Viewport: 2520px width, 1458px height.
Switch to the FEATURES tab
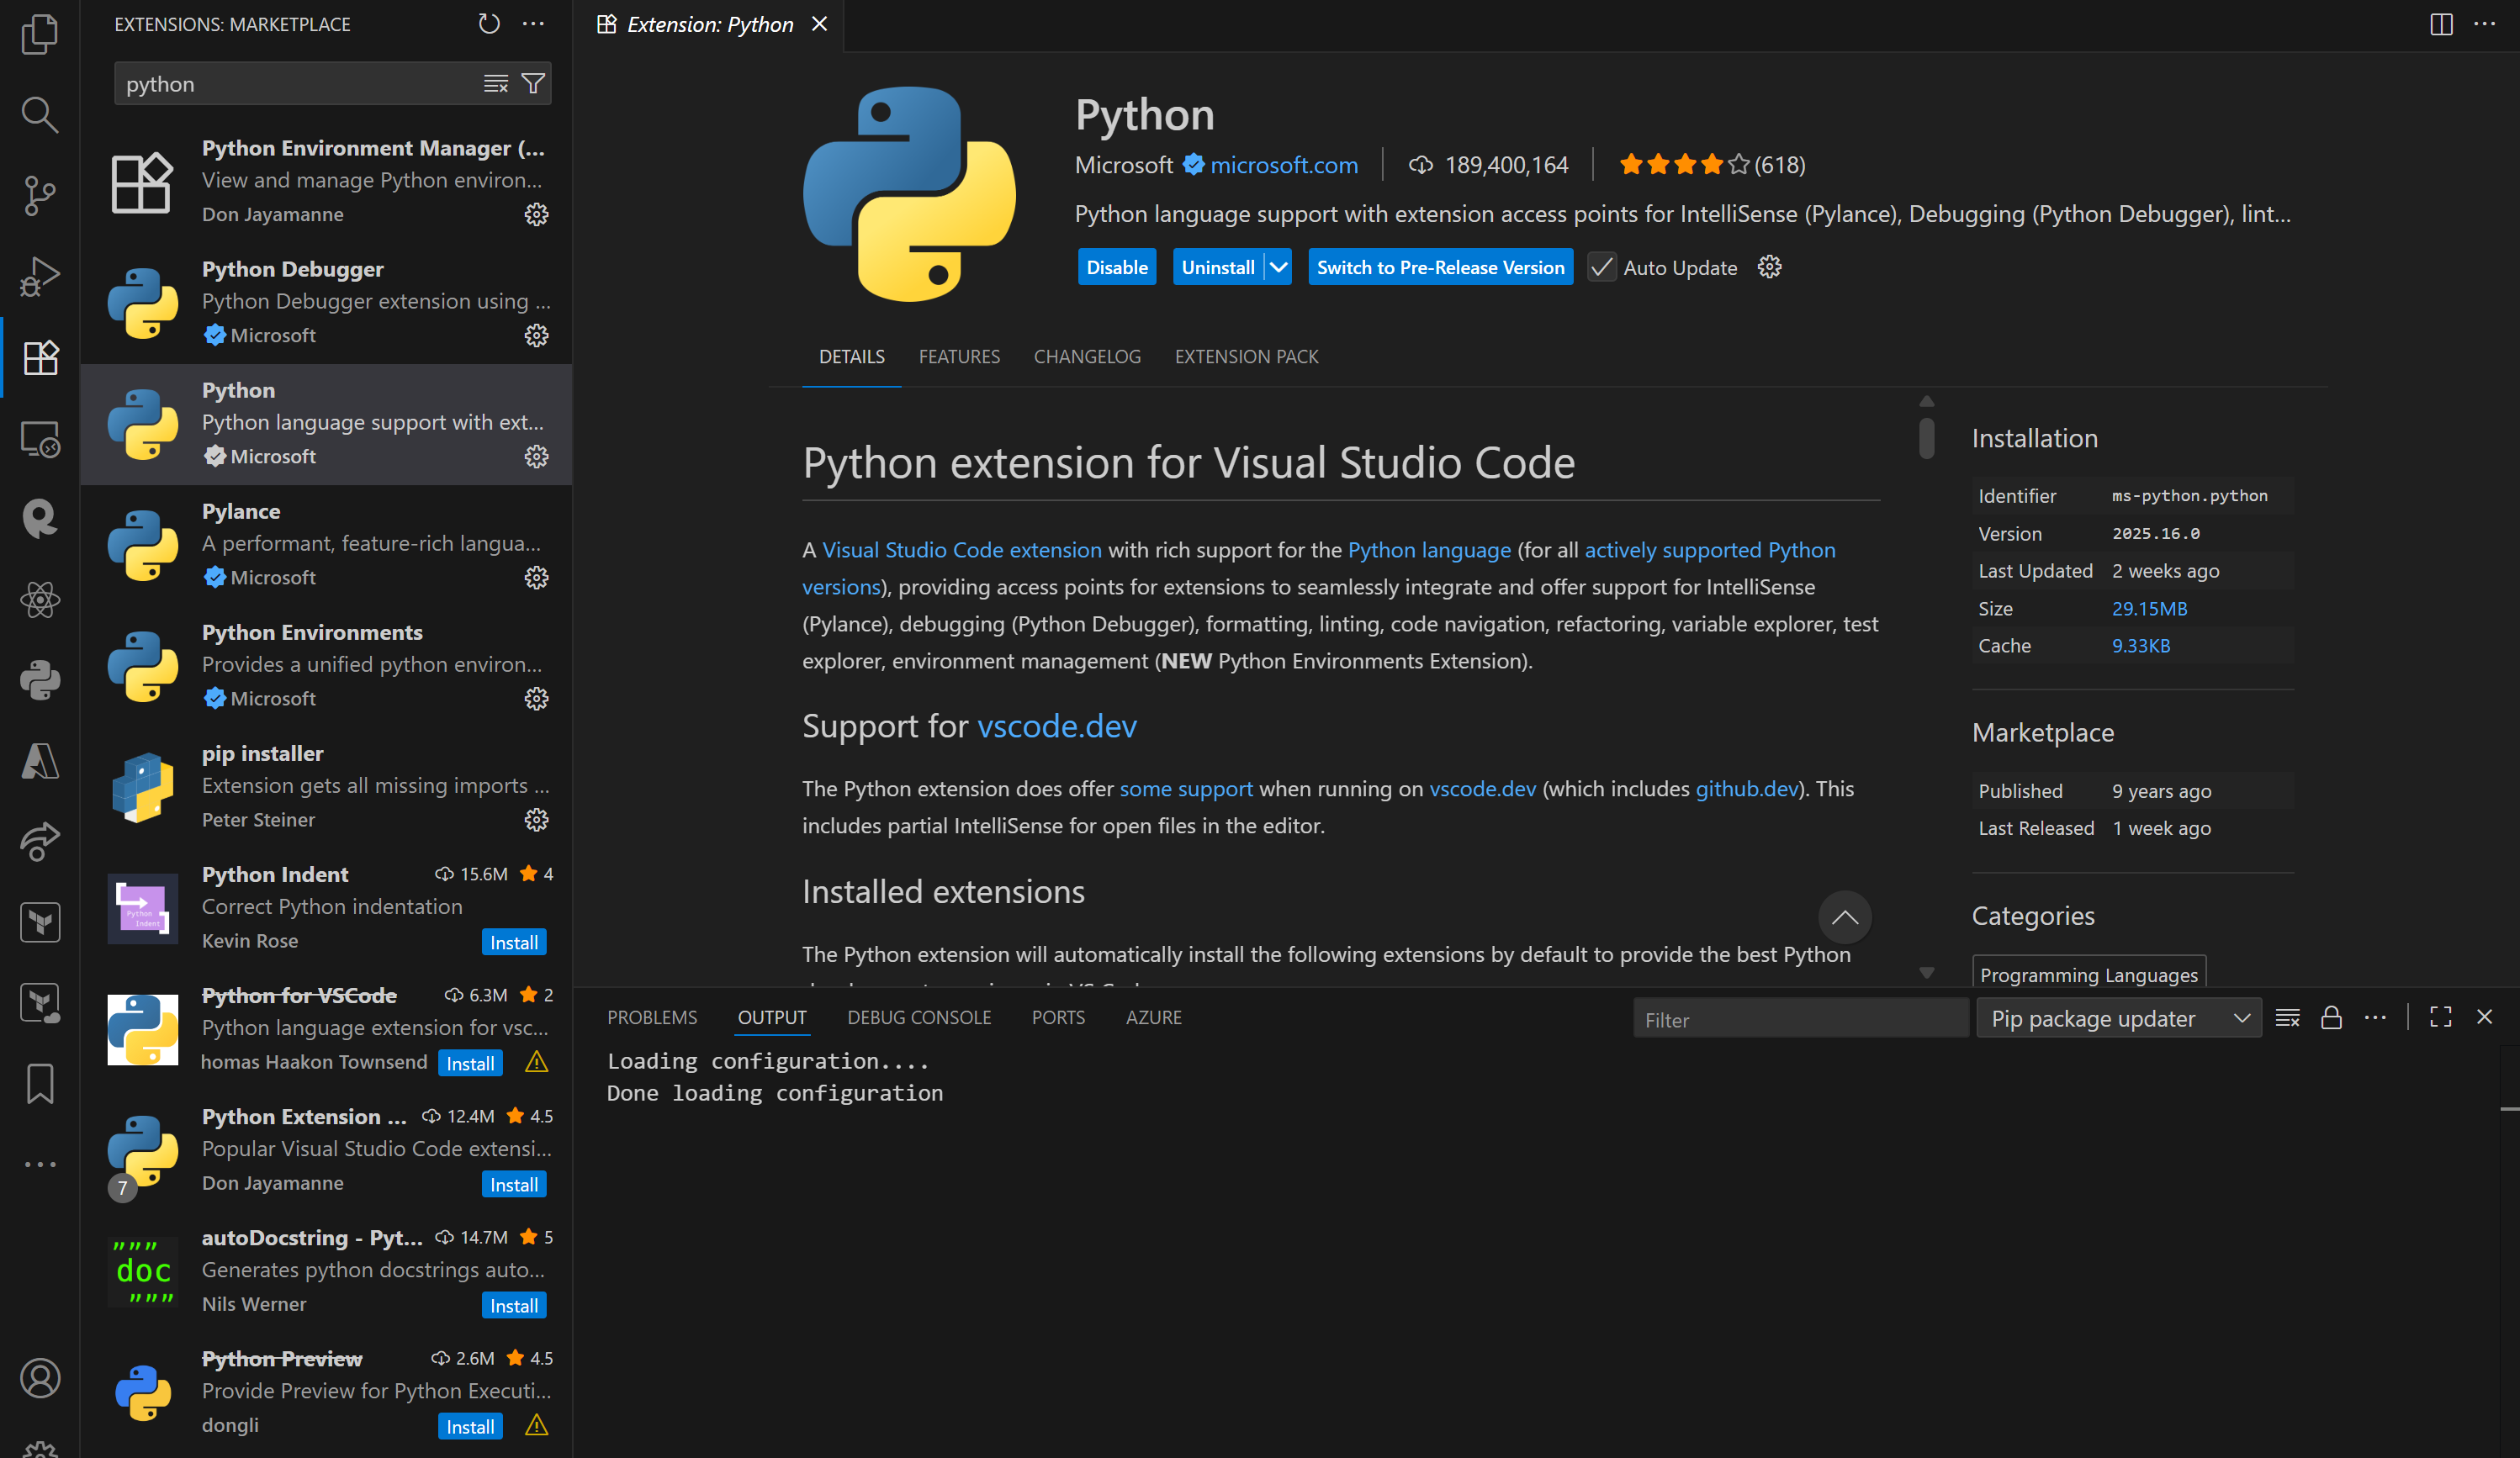click(x=959, y=357)
